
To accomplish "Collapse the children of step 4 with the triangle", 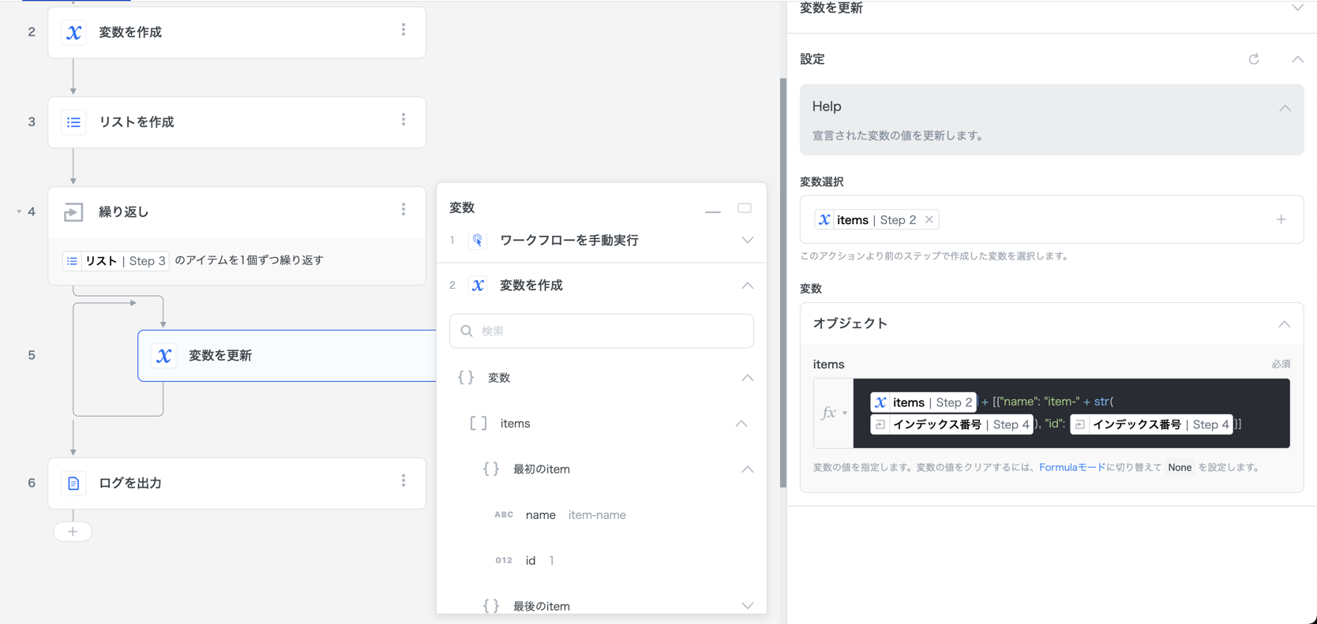I will point(19,211).
